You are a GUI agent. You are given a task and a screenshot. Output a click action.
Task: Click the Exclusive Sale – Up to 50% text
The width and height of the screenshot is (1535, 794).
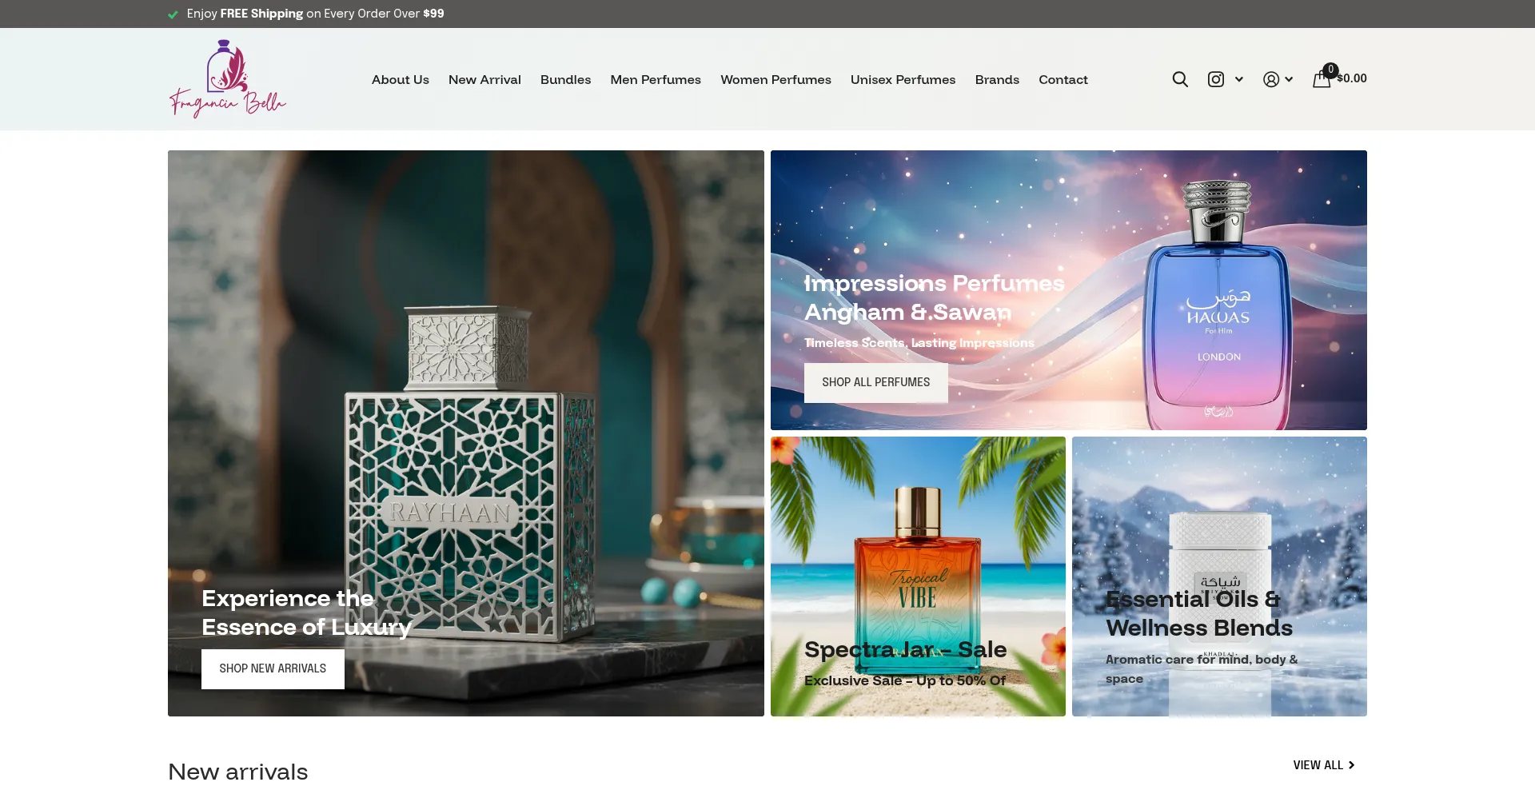click(x=905, y=680)
